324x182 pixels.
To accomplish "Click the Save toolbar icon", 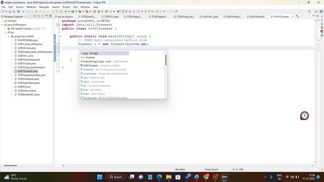I will (10, 12).
